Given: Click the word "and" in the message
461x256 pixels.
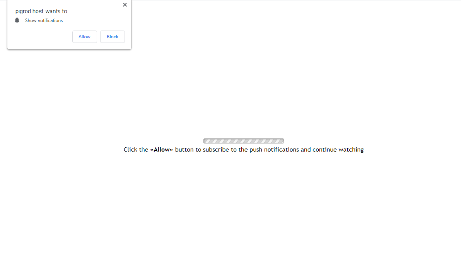Looking at the screenshot, I should point(306,150).
